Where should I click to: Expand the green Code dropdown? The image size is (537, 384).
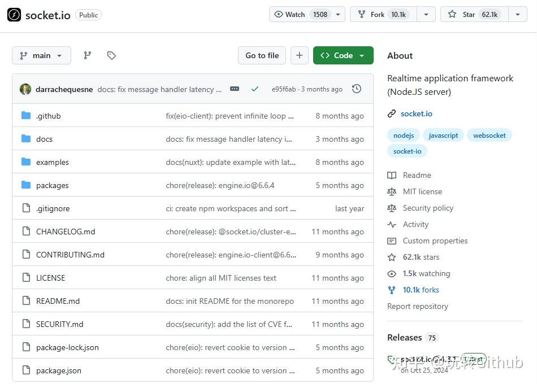coord(343,55)
